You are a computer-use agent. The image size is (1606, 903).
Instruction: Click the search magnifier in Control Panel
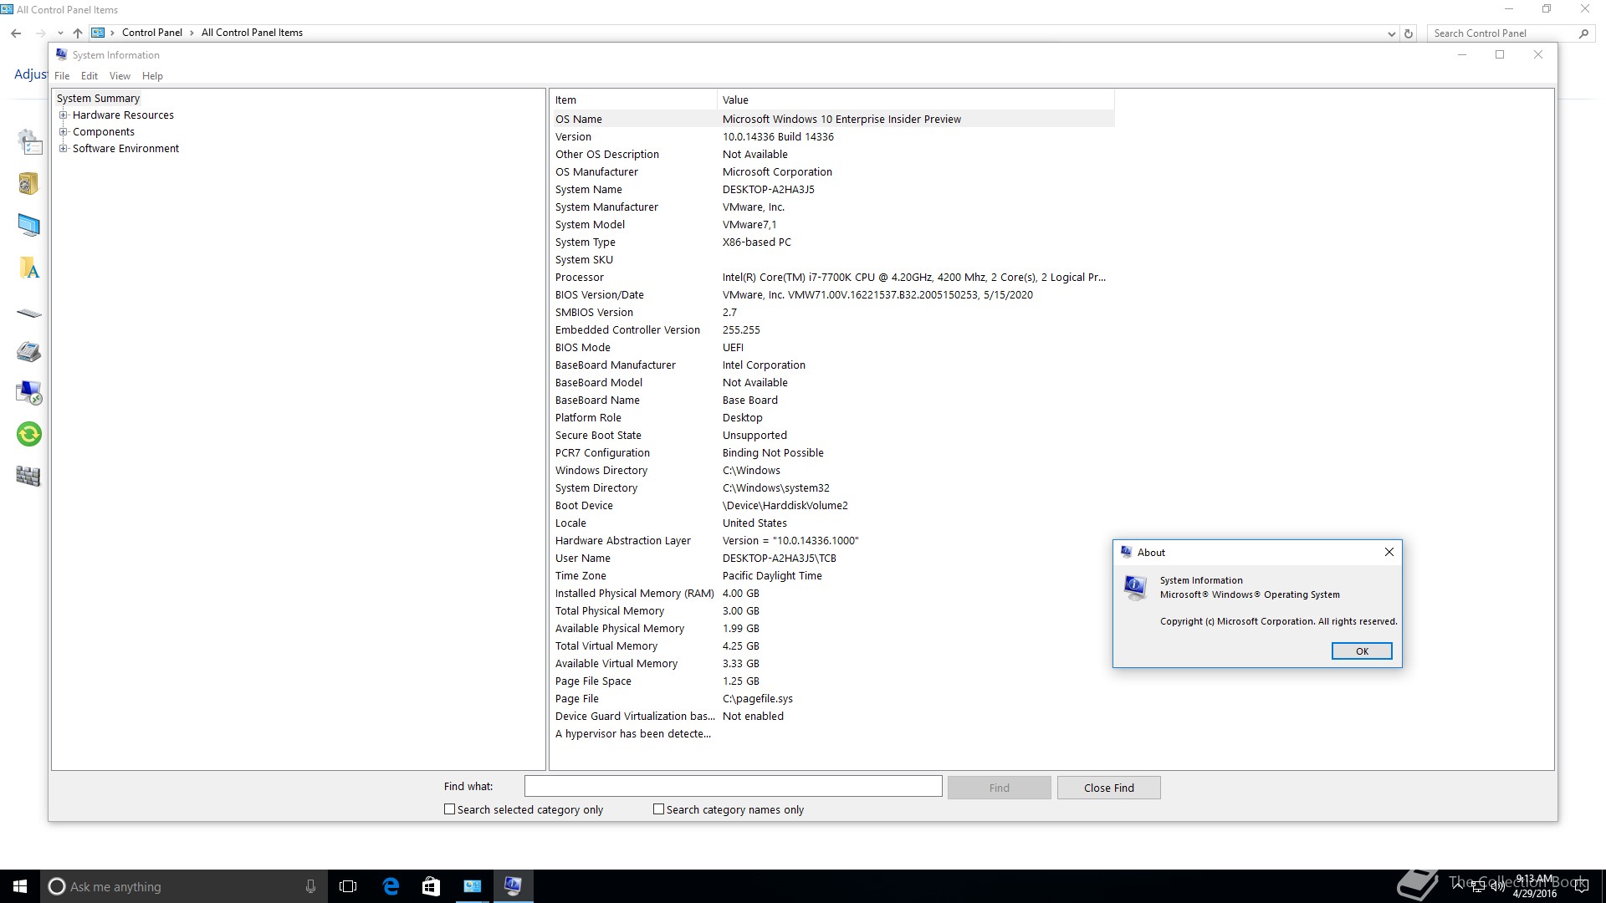coord(1583,33)
